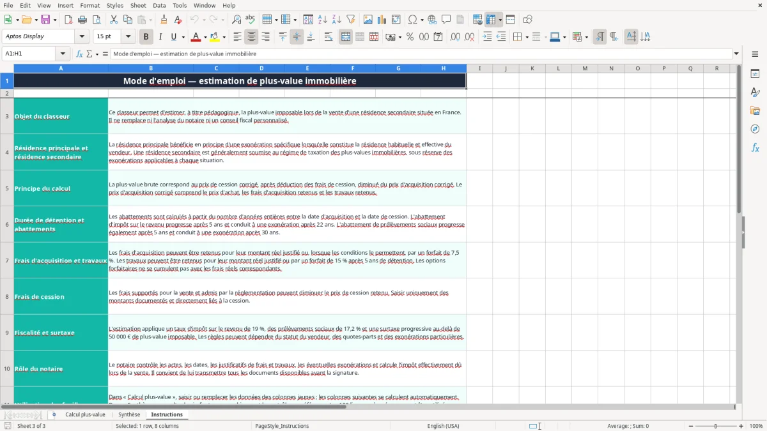Toggle Center Vertically alignment
The image size is (767, 431).
click(x=297, y=37)
